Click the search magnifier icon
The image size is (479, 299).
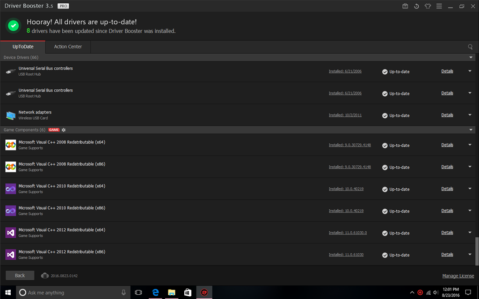(470, 47)
